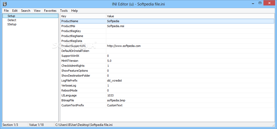Click the softpedia.bmp value
277x129 pixels.
click(116, 100)
